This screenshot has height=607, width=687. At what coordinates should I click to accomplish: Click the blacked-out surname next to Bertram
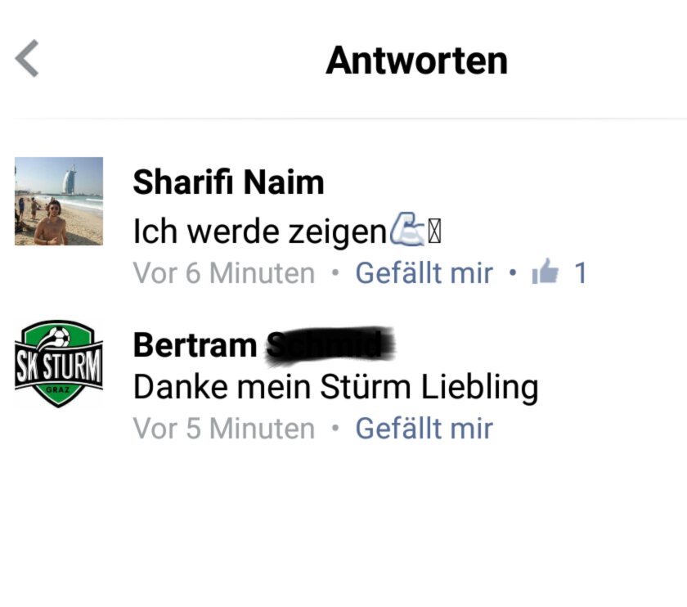pyautogui.click(x=330, y=344)
